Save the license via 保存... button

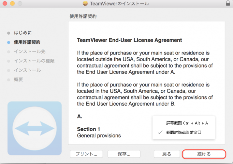click(124, 154)
